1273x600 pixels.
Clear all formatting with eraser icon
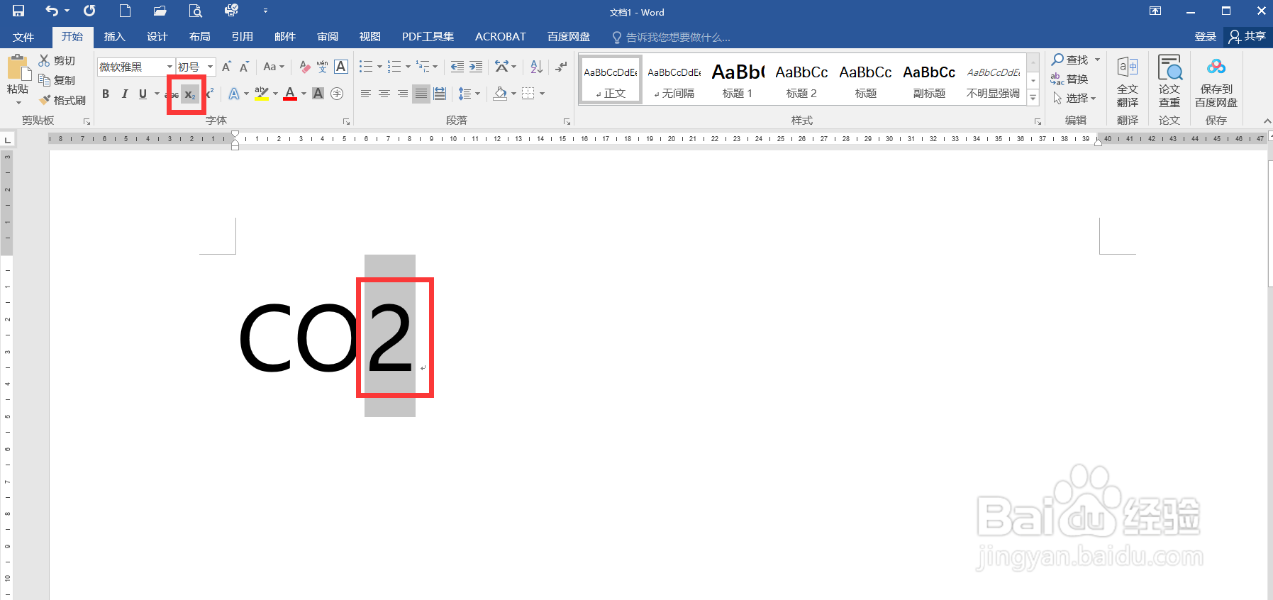point(305,67)
